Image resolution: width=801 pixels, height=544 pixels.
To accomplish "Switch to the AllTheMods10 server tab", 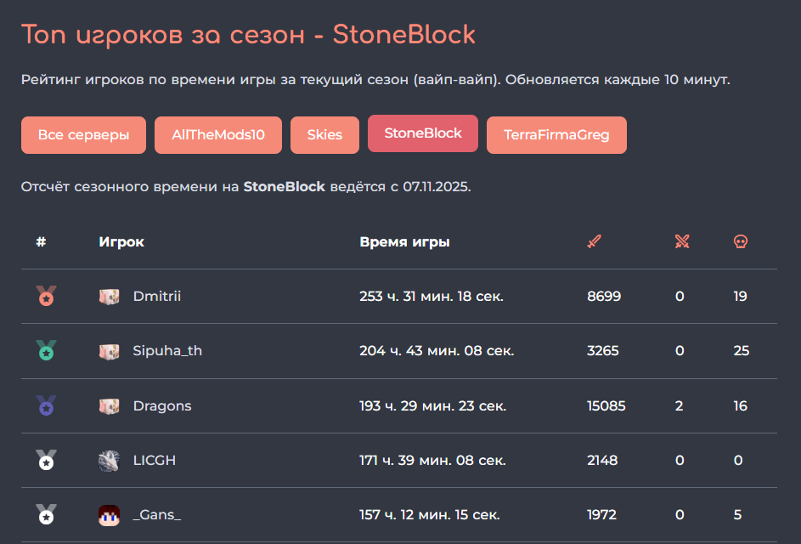I will [218, 135].
